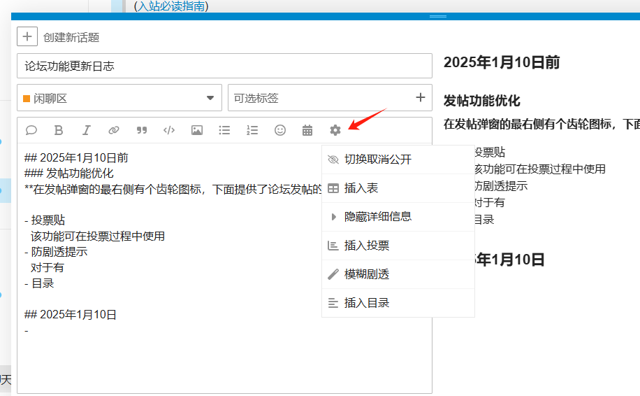Apply italic formatting to text
Image resolution: width=640 pixels, height=396 pixels.
pos(86,130)
